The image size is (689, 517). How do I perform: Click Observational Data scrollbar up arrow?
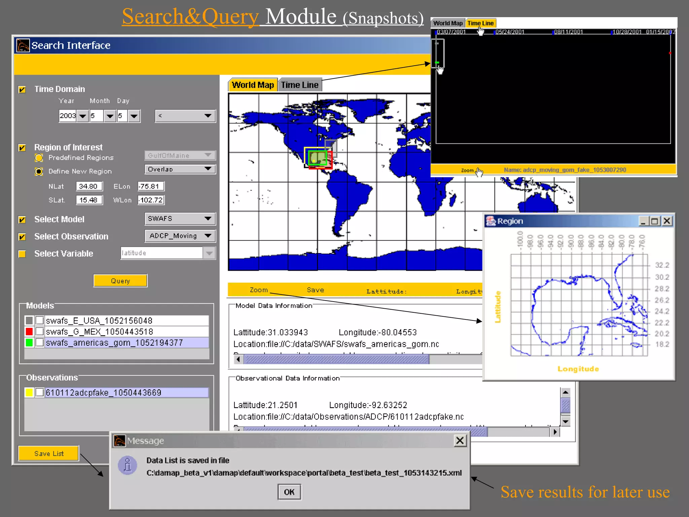(x=566, y=392)
